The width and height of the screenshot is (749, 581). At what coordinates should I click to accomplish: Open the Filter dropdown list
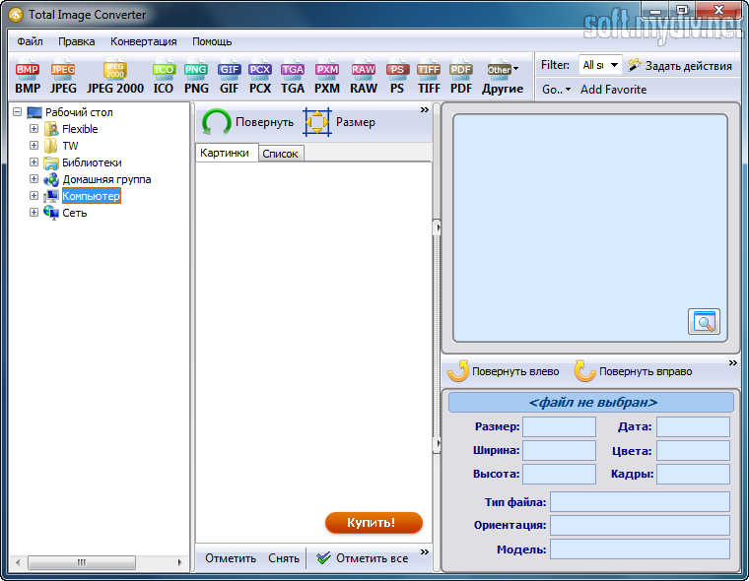[600, 65]
